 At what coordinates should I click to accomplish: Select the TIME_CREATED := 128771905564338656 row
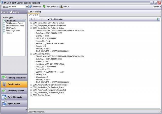(53, 82)
